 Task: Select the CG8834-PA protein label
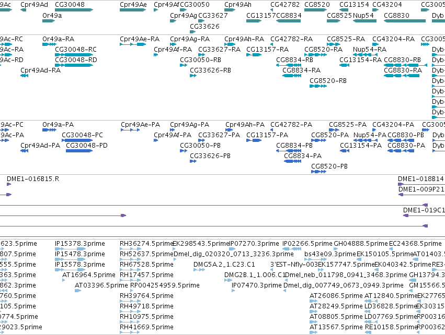pyautogui.click(x=303, y=156)
